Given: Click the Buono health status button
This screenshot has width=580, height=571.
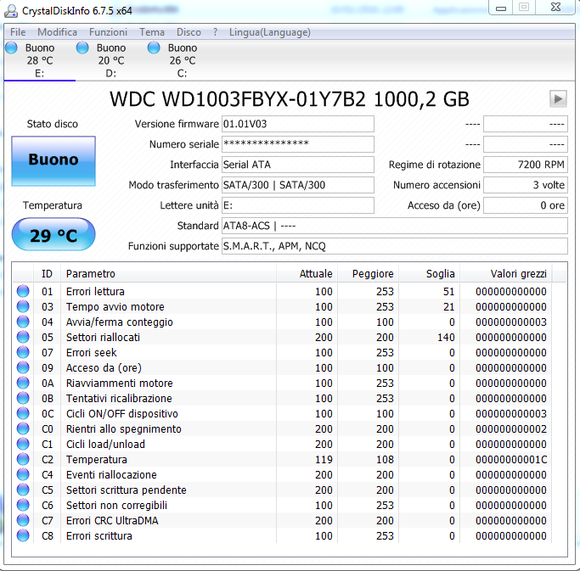Looking at the screenshot, I should tap(53, 160).
